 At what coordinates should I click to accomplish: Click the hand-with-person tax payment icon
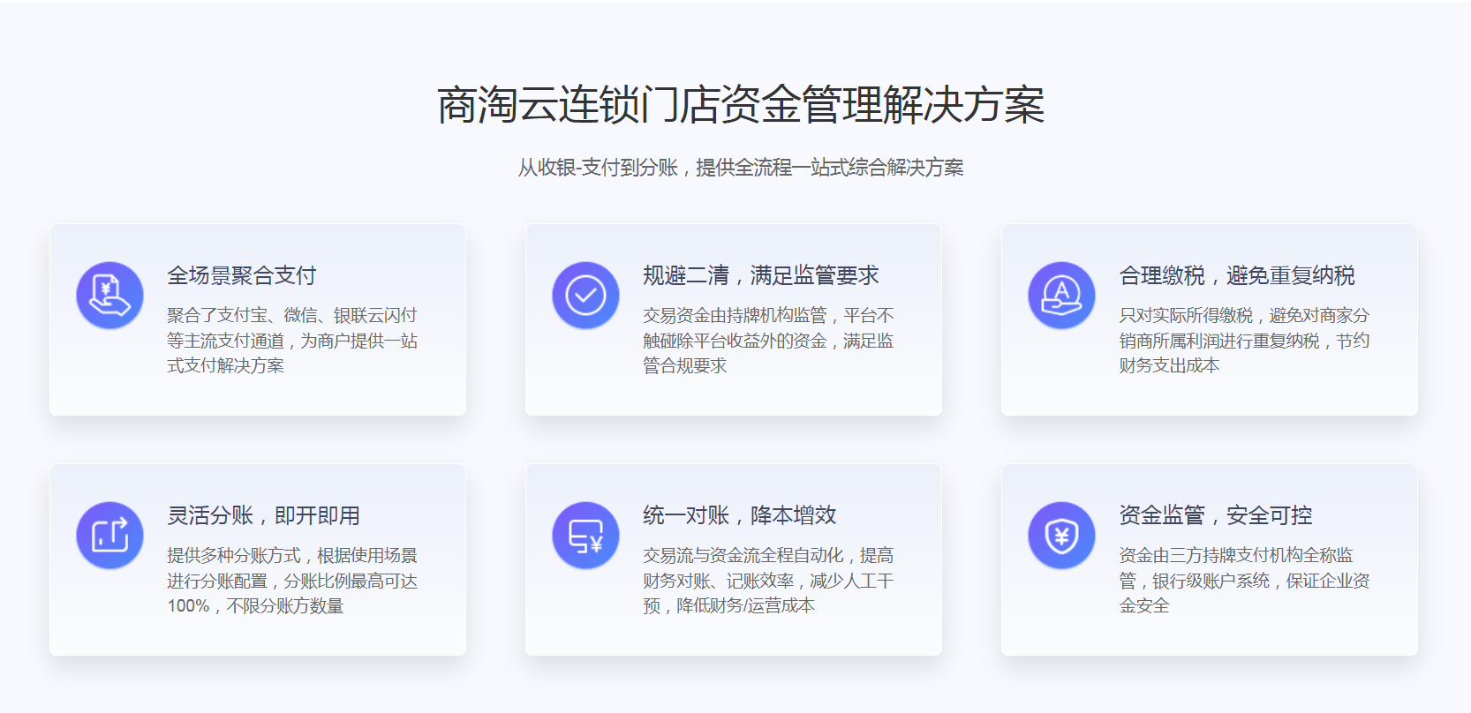point(1061,296)
